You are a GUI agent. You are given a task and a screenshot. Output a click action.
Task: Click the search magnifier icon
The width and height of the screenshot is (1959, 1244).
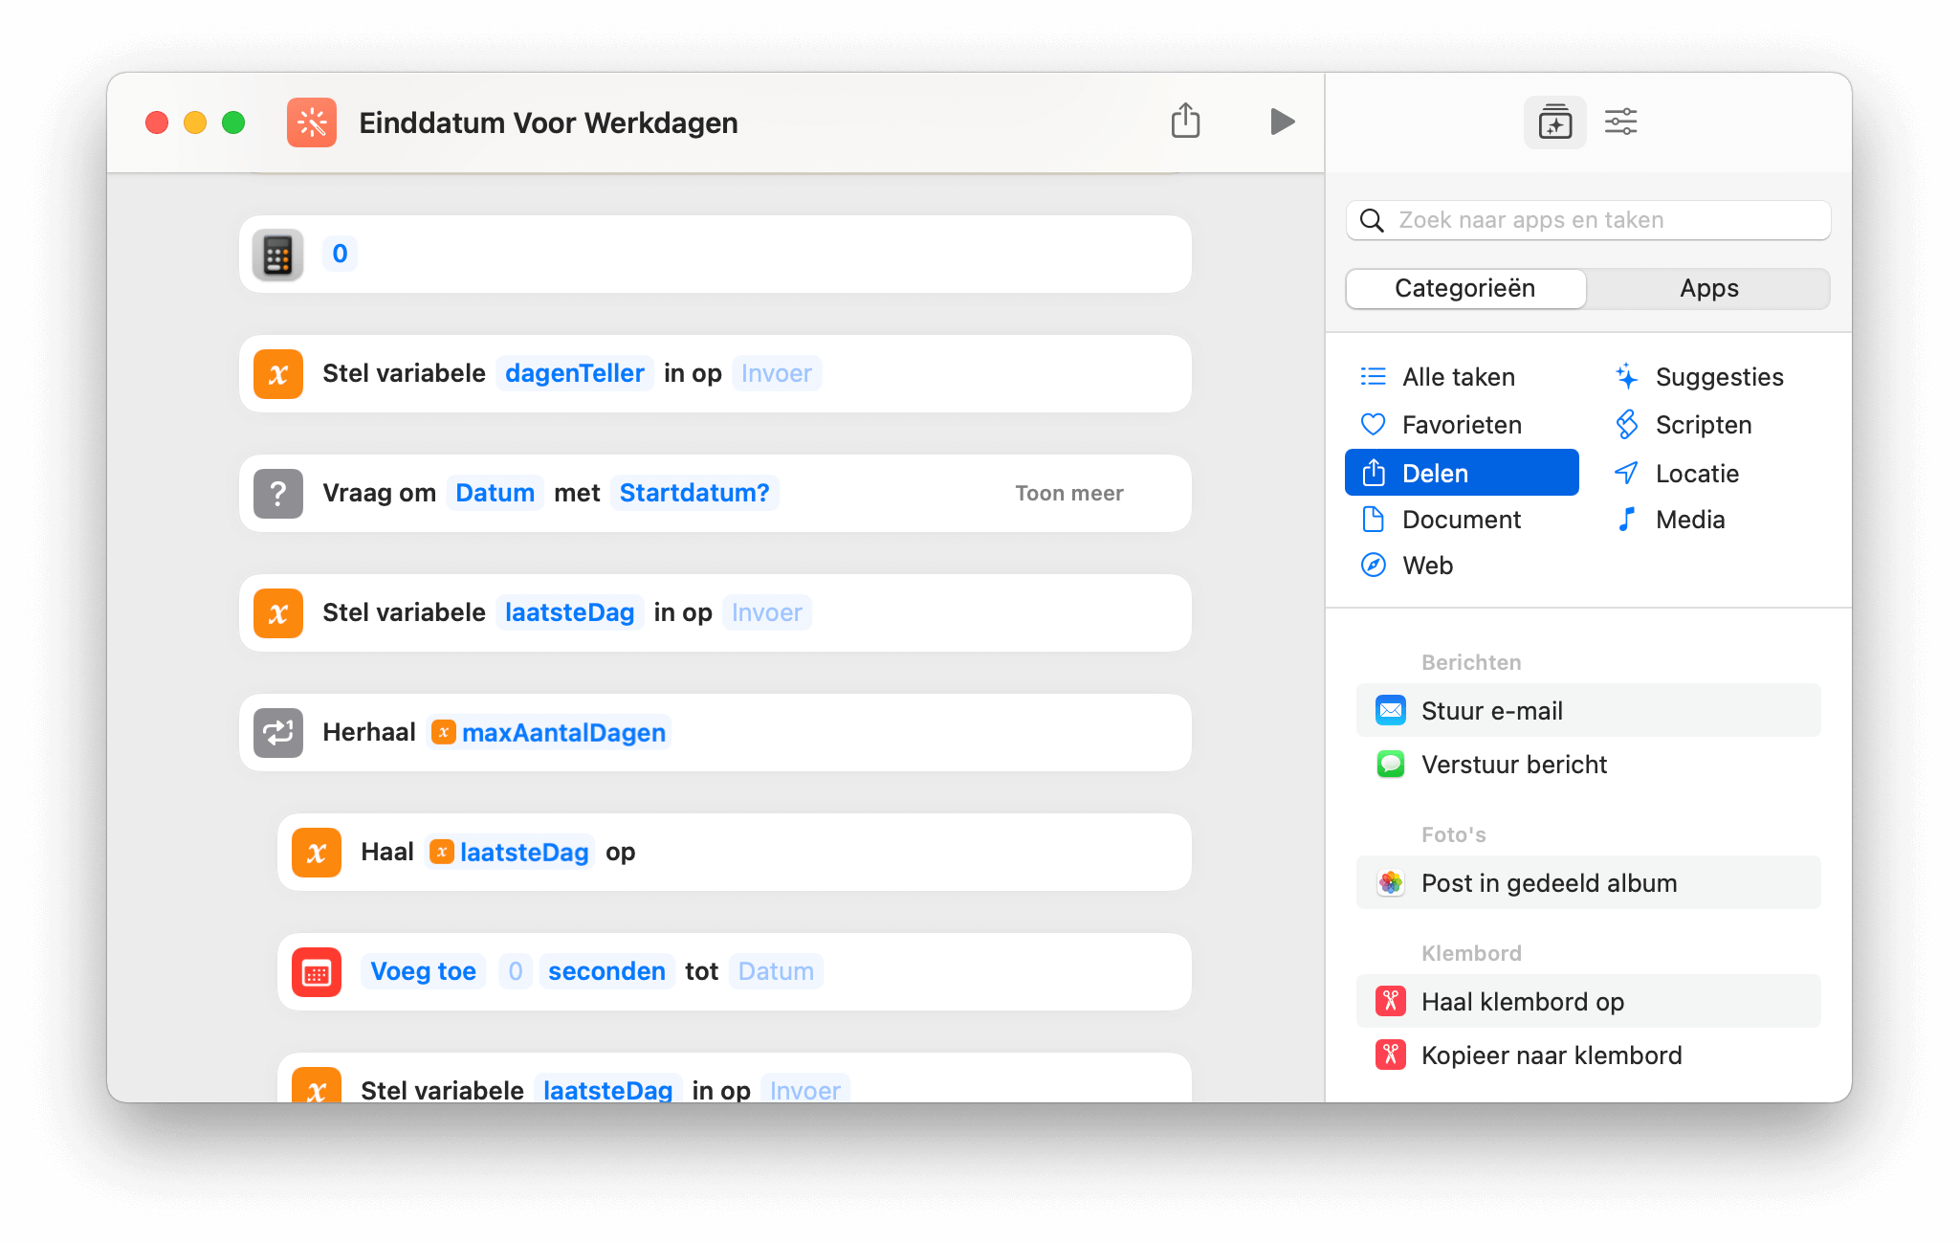pos(1372,220)
